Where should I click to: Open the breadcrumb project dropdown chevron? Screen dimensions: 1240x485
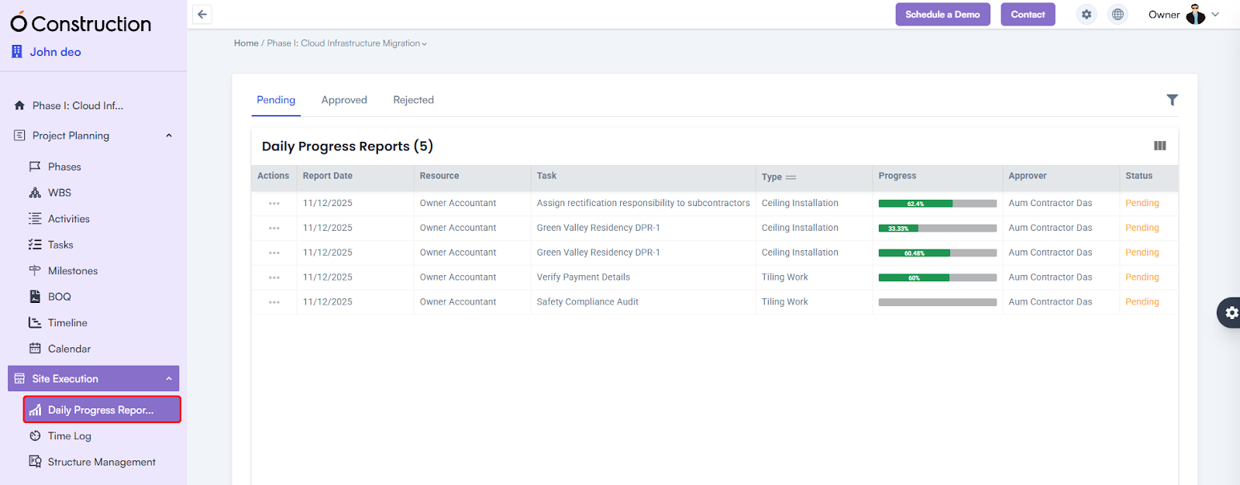(424, 44)
